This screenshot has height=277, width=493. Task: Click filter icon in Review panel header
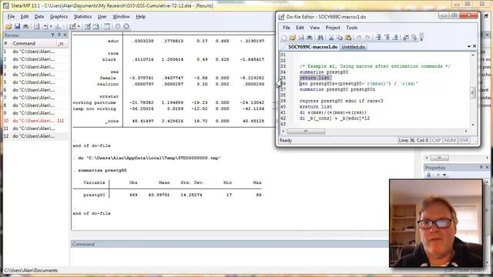52,35
